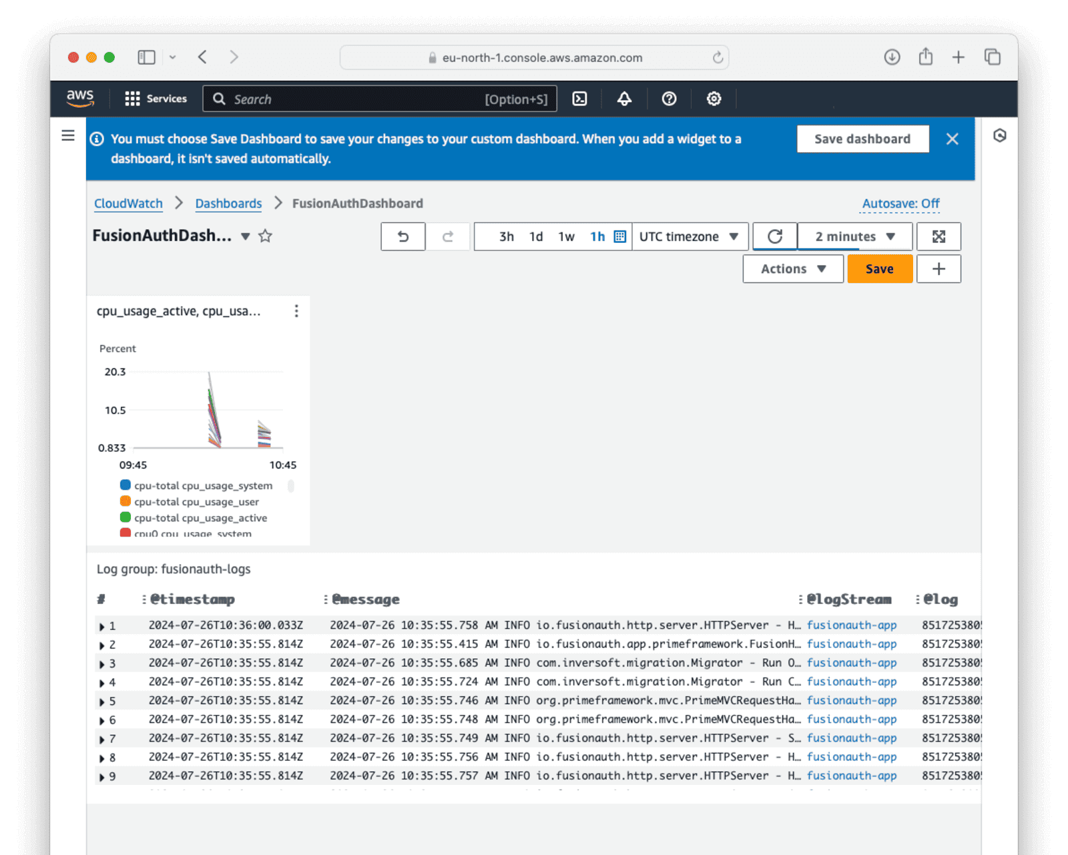Expand log row 6
Viewport: 1068px width, 855px height.
pyautogui.click(x=101, y=721)
